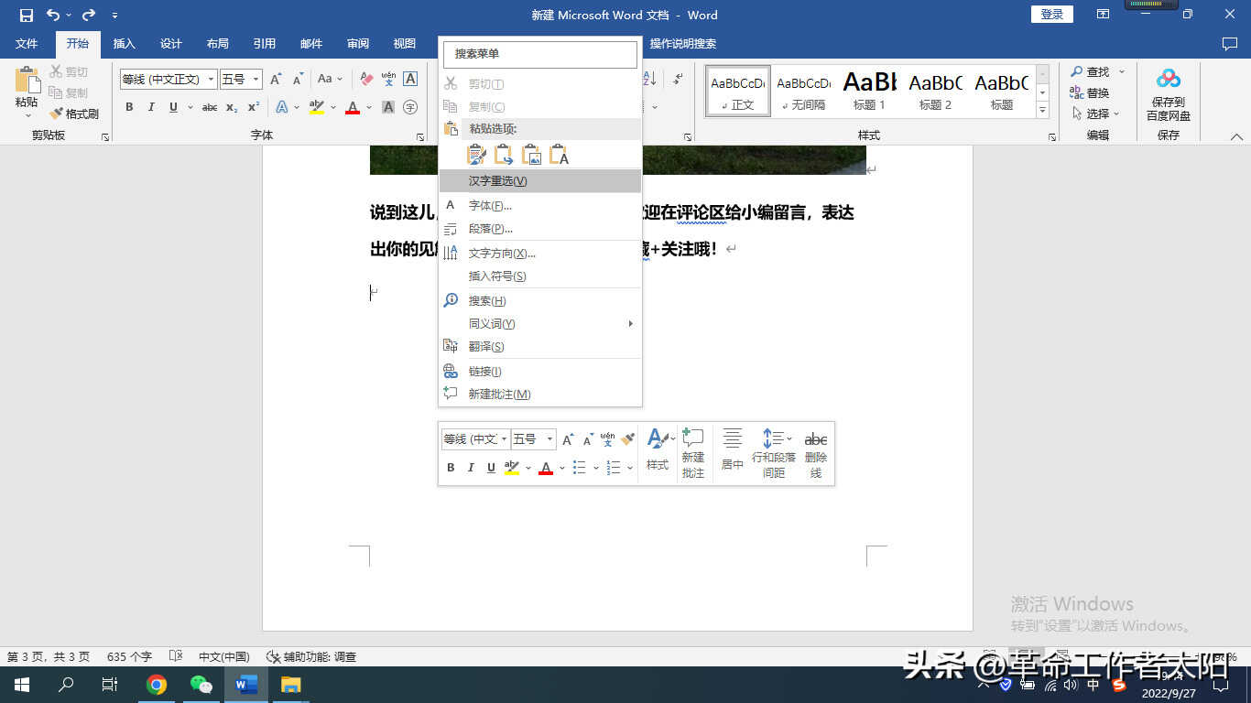Viewport: 1251px width, 703px height.
Task: Apply character border icon in ribbon
Action: coord(410,80)
